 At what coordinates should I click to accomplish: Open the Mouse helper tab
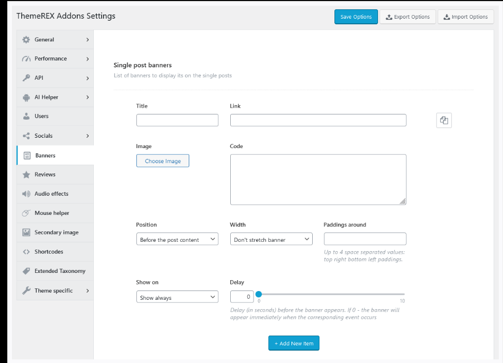pyautogui.click(x=55, y=213)
